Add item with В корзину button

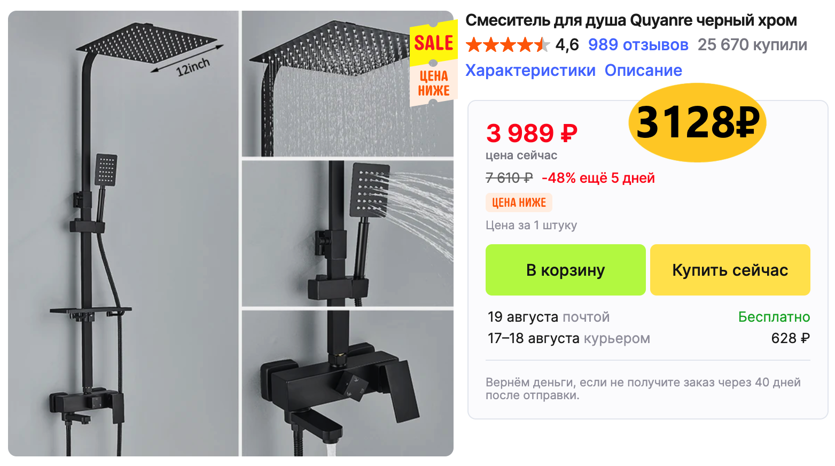coord(565,270)
